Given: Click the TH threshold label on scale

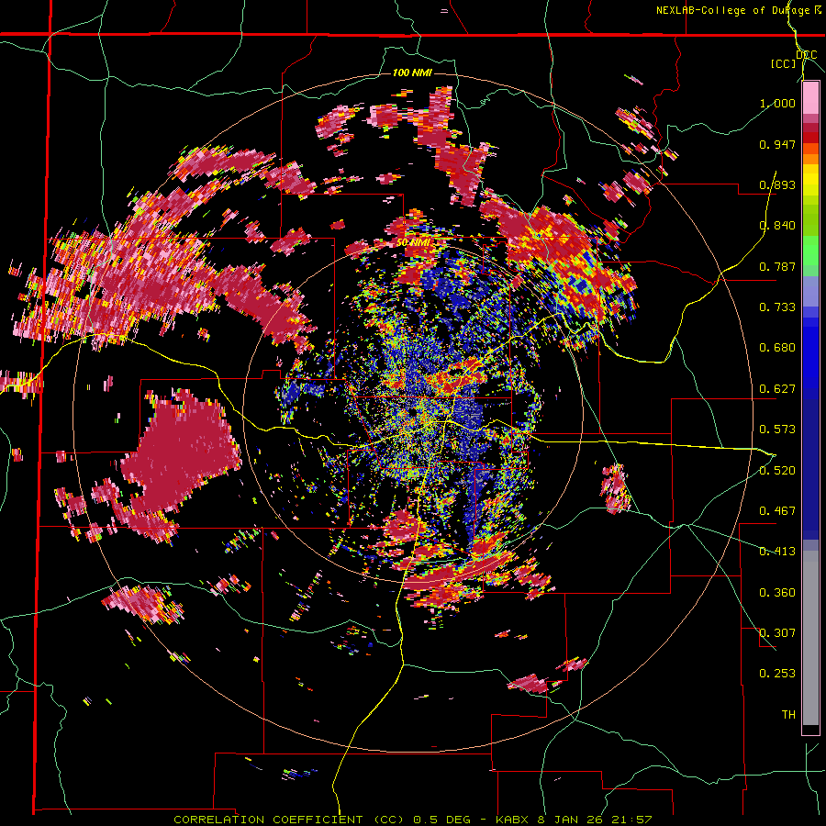Looking at the screenshot, I should pos(788,715).
